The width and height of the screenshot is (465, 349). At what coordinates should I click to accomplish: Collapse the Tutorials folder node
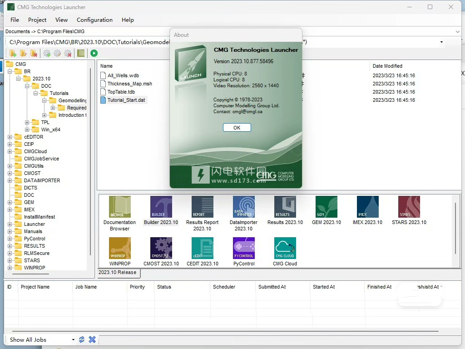[35, 93]
